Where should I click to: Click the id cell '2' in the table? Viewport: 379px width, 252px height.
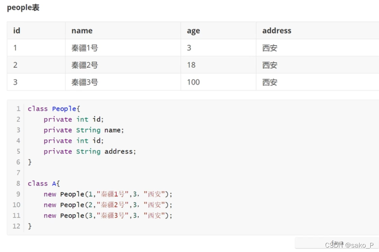pyautogui.click(x=15, y=65)
